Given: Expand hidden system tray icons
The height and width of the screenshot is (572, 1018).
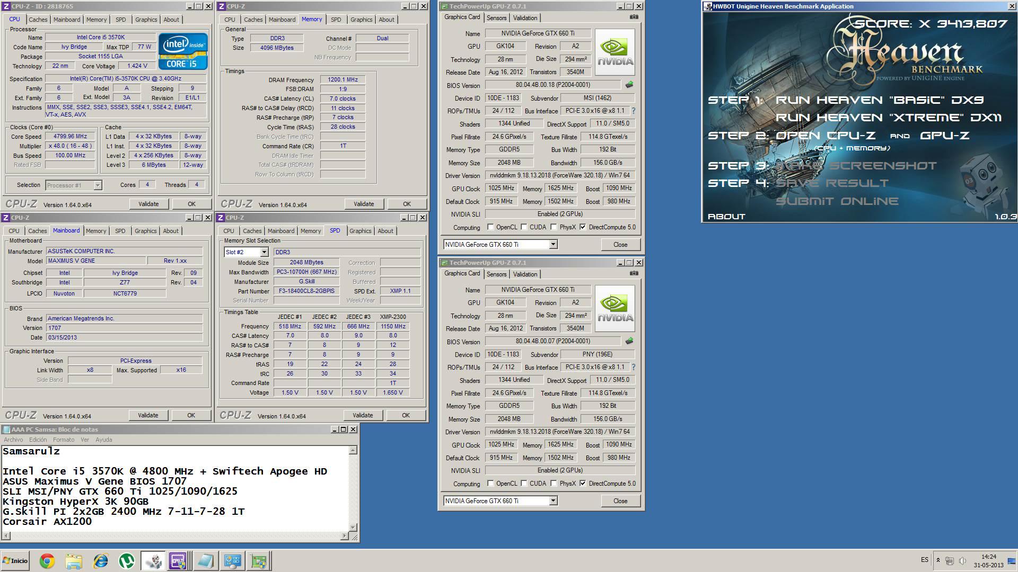Looking at the screenshot, I should tap(938, 560).
